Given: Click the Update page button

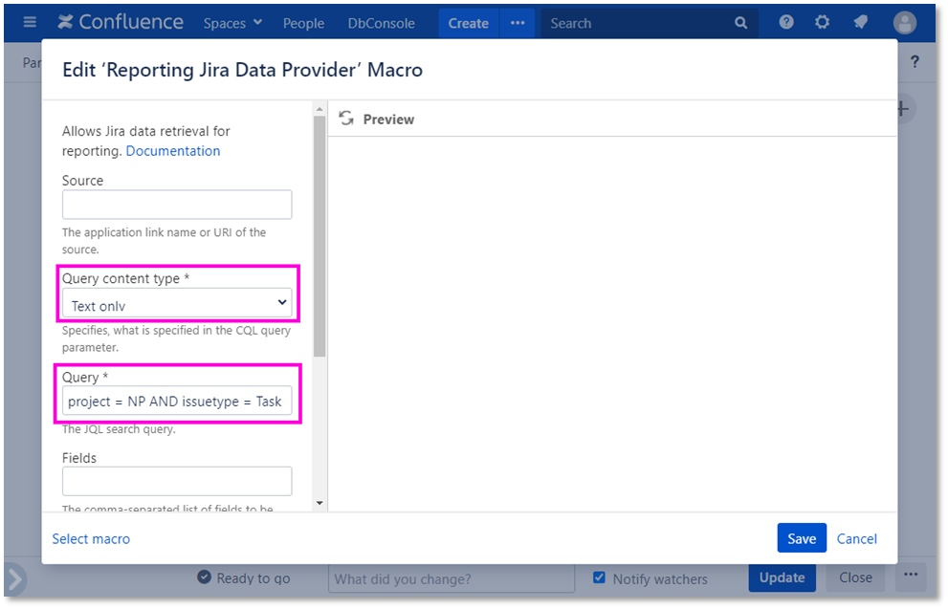Looking at the screenshot, I should [x=782, y=577].
